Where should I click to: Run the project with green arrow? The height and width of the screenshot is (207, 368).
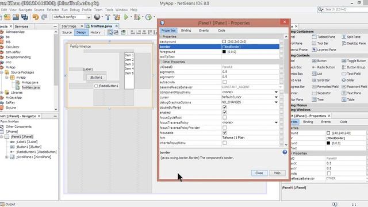click(x=126, y=17)
